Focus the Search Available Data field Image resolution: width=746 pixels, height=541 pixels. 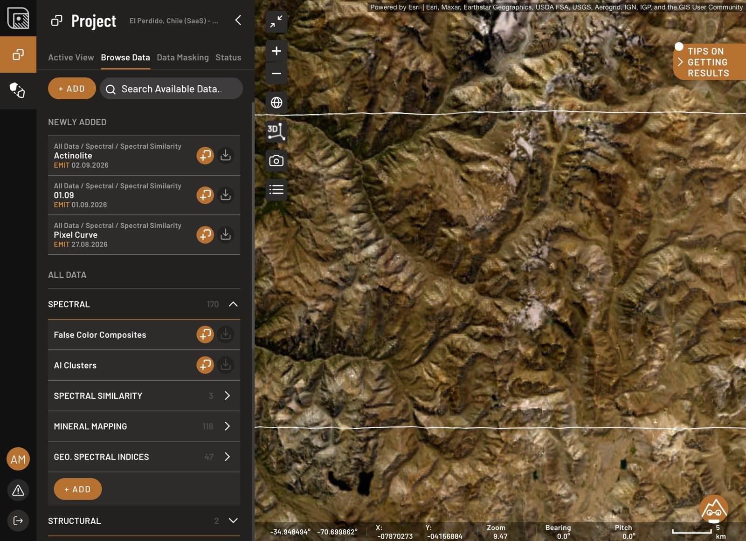[171, 89]
